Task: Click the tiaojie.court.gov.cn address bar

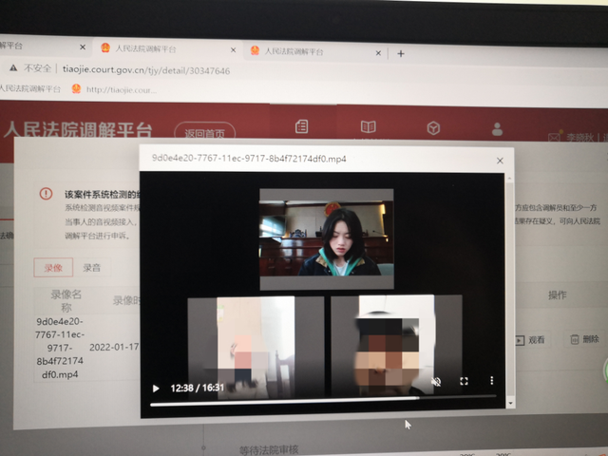Action: coord(146,70)
